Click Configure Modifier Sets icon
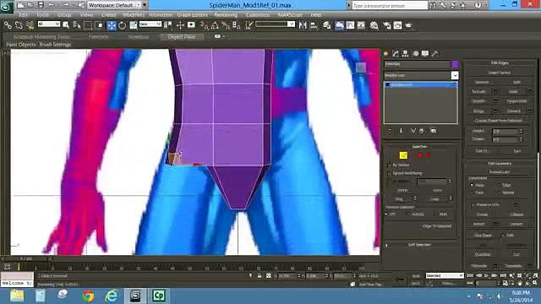This screenshot has height=304, width=541. 434,131
